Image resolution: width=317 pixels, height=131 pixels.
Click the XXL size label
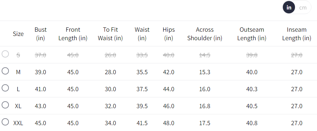click(18, 123)
